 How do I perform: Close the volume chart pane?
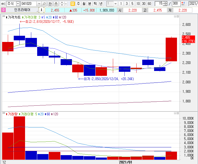click(x=178, y=113)
